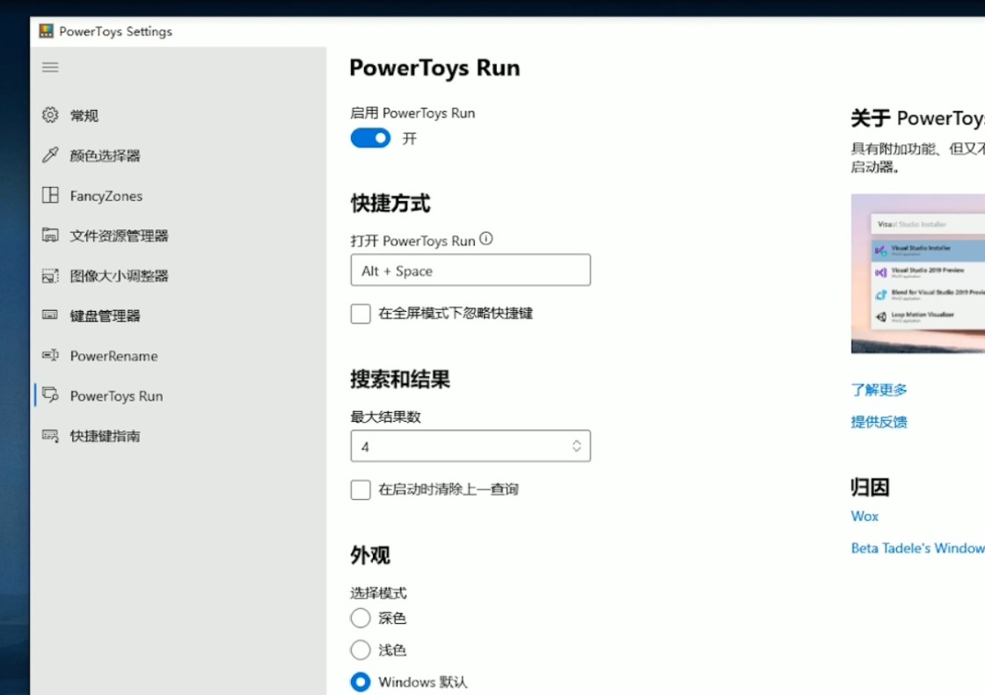Click the FancyZones layout icon
This screenshot has width=985, height=695.
coord(50,195)
